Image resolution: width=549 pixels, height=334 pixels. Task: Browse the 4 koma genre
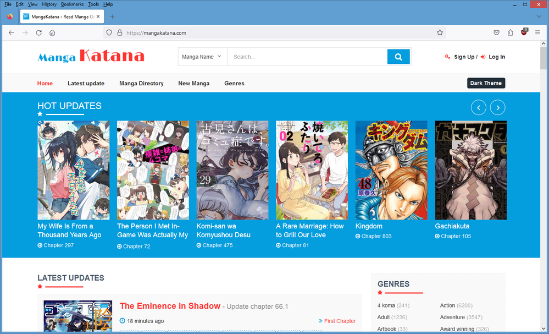[x=386, y=305]
